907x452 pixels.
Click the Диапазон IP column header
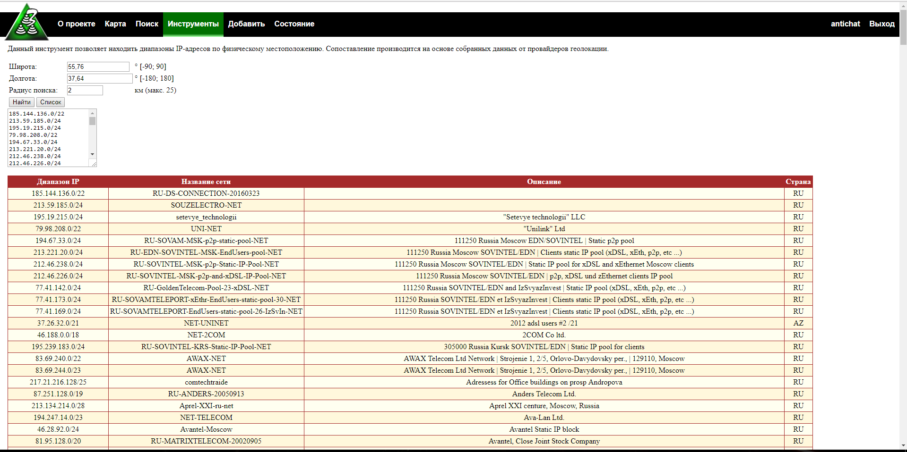pos(58,182)
